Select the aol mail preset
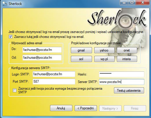The width and height of the screenshot is (151, 118). coord(81,59)
